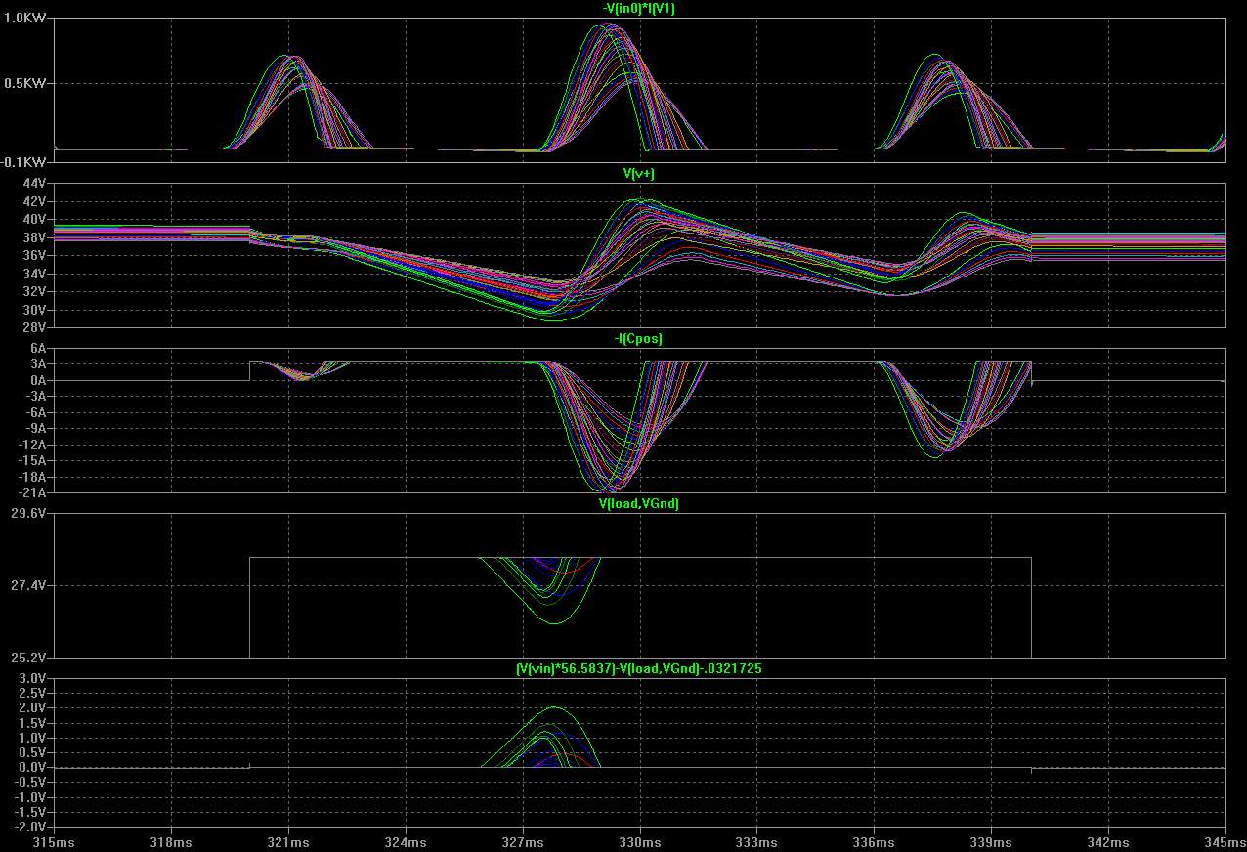
Task: Click the 25.2V axis label
Action: pyautogui.click(x=29, y=658)
